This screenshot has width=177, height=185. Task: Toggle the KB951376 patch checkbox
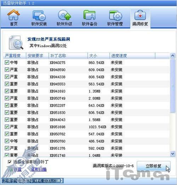(x=7, y=148)
